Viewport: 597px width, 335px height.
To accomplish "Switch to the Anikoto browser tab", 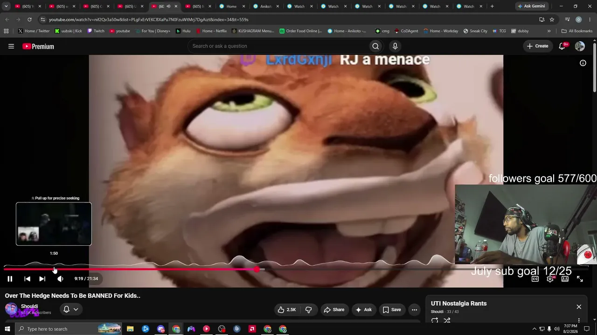I will [x=266, y=6].
